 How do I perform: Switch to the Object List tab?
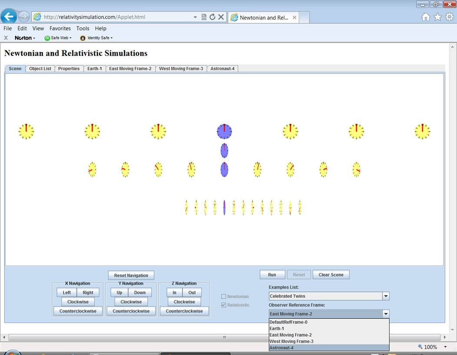click(40, 69)
